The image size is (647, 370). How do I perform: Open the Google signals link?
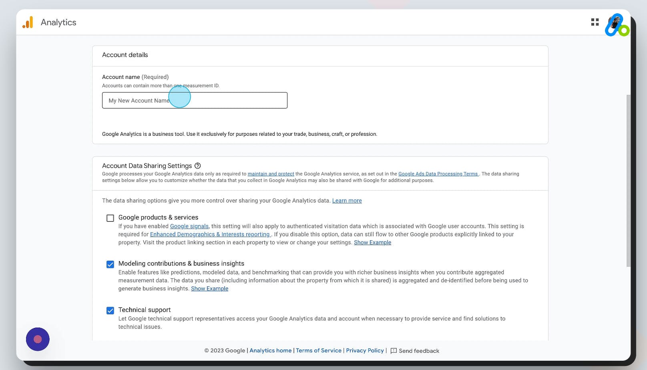(x=189, y=226)
